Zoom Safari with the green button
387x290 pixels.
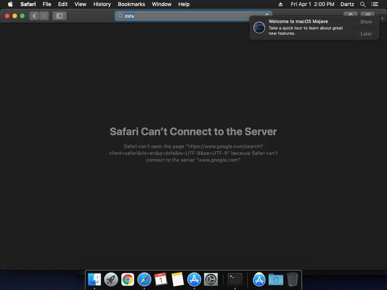click(x=22, y=16)
